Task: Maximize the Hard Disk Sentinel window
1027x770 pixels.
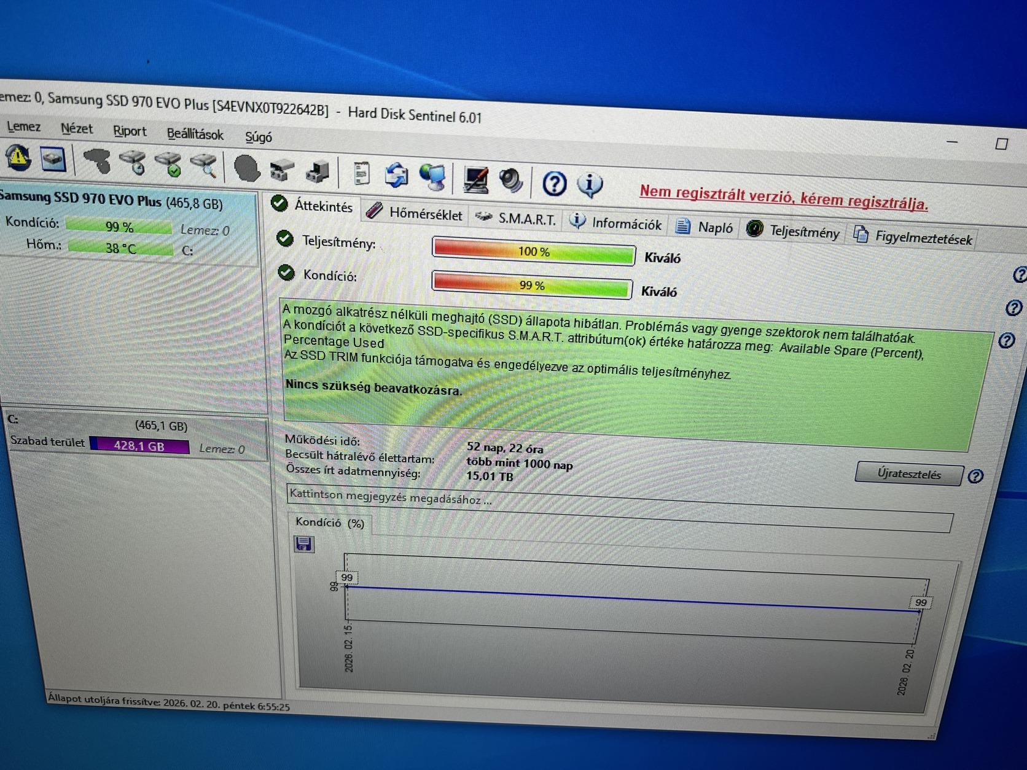Action: point(1002,144)
